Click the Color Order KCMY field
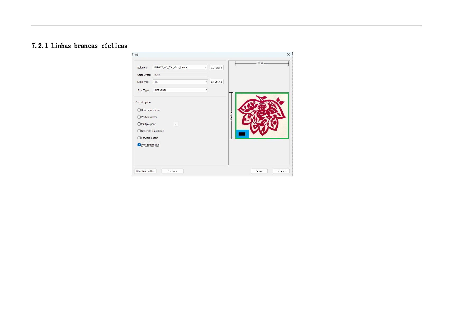This screenshot has height=327, width=463. [180, 75]
